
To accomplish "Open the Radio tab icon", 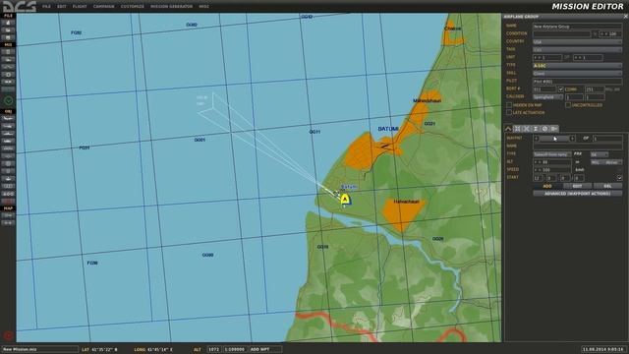I will (554, 129).
